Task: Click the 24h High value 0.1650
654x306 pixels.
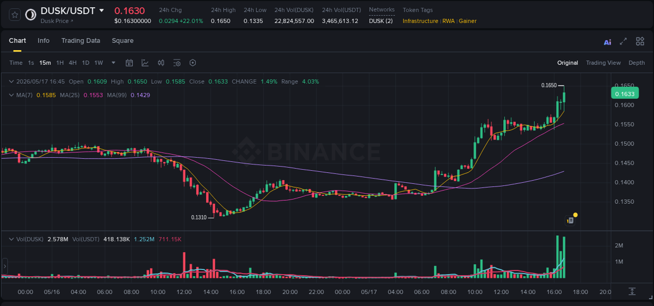Action: (x=220, y=21)
